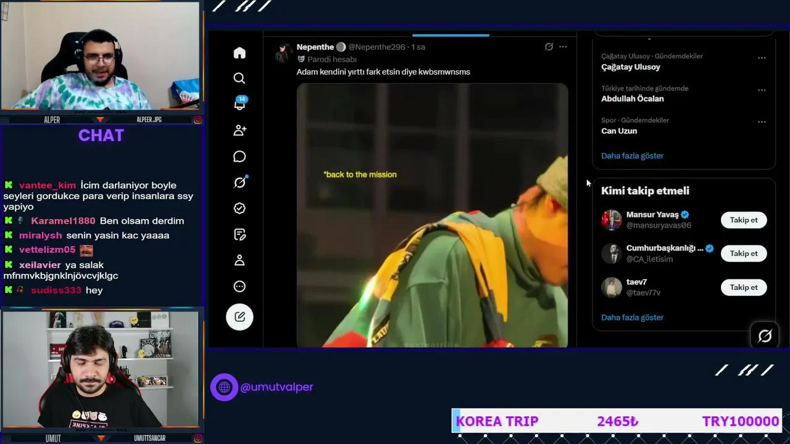Follow Cumhurbaşkanlığı with Takip et

coord(744,253)
